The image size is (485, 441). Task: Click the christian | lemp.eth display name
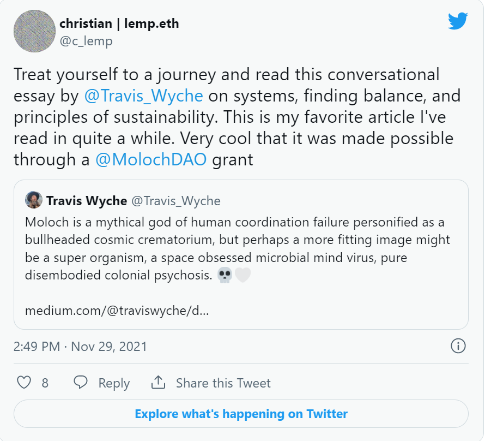(119, 23)
